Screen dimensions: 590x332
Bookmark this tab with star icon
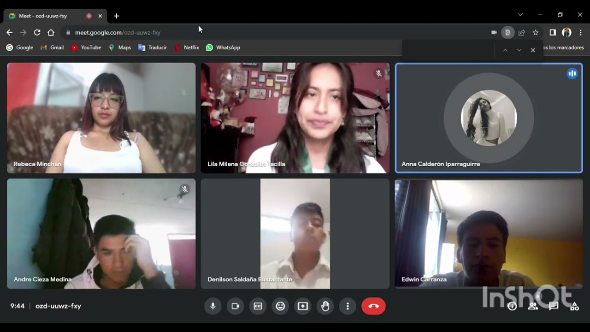(536, 32)
